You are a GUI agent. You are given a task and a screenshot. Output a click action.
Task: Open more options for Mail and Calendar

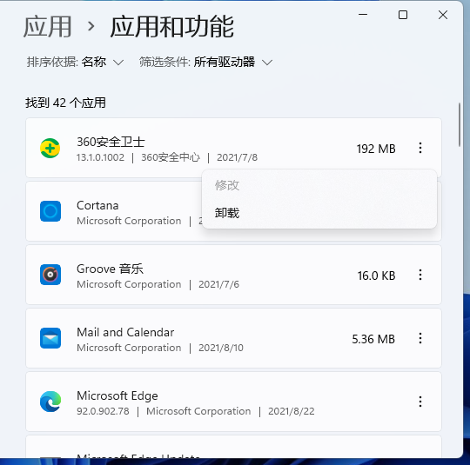[420, 338]
